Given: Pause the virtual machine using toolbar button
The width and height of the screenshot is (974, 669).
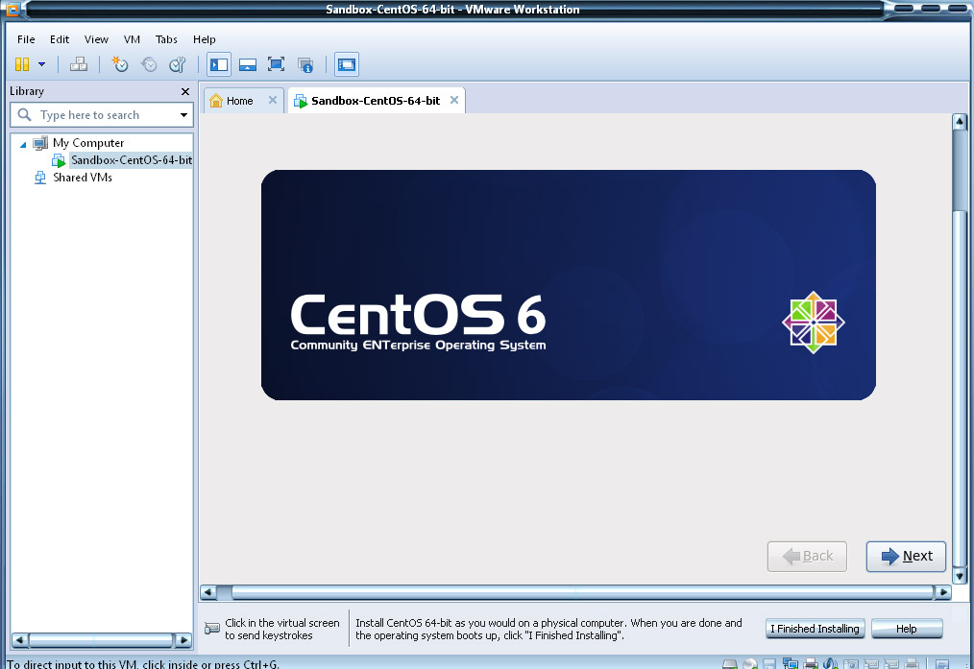Looking at the screenshot, I should coord(22,64).
